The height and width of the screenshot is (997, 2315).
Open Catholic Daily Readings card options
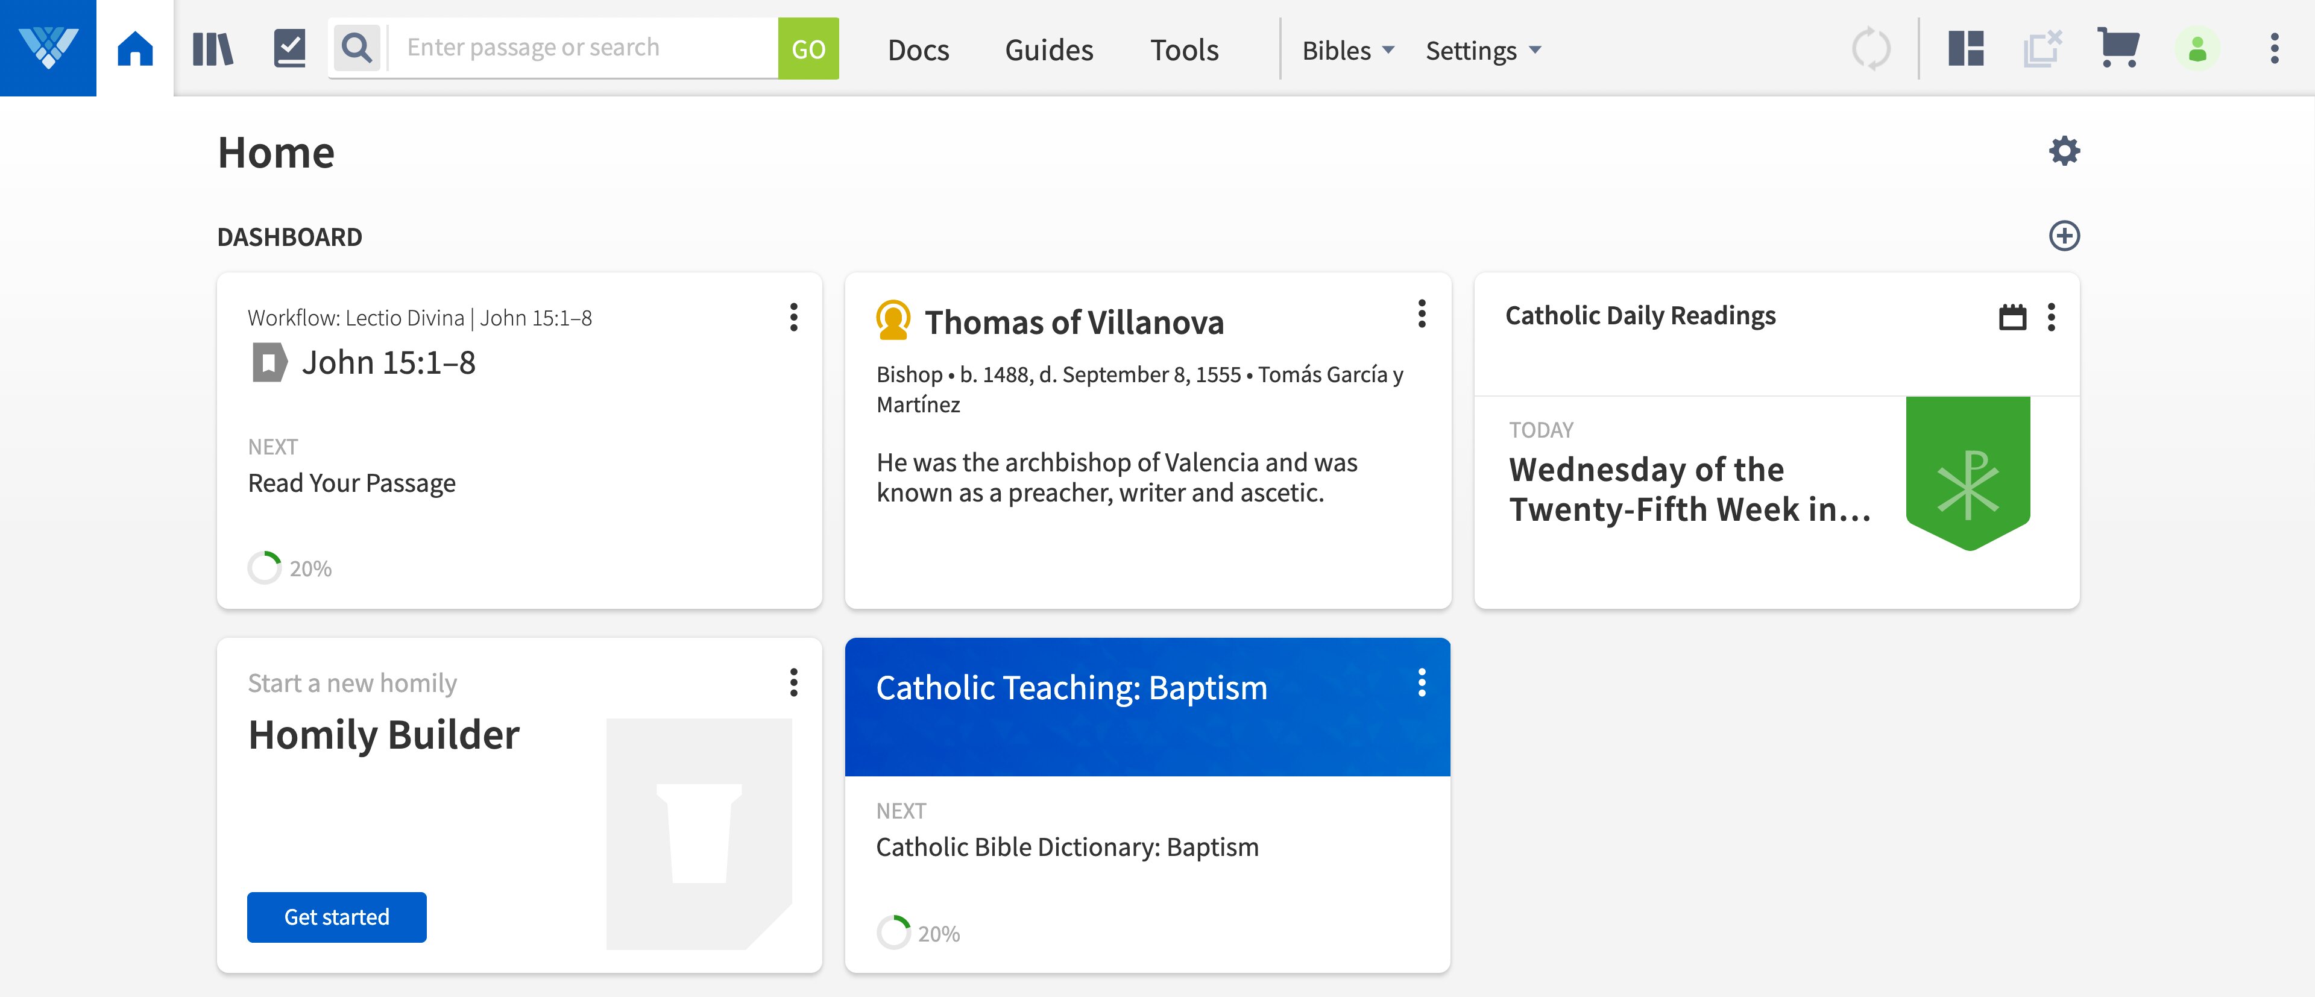2052,317
